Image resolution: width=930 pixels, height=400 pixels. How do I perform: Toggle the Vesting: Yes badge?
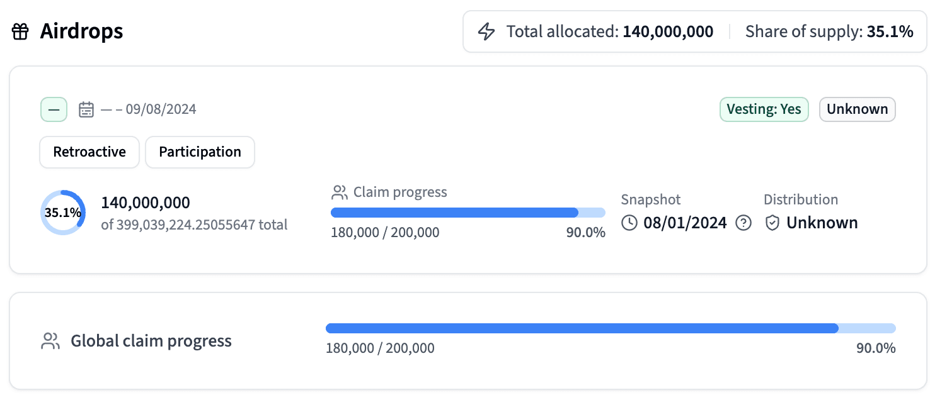[764, 109]
